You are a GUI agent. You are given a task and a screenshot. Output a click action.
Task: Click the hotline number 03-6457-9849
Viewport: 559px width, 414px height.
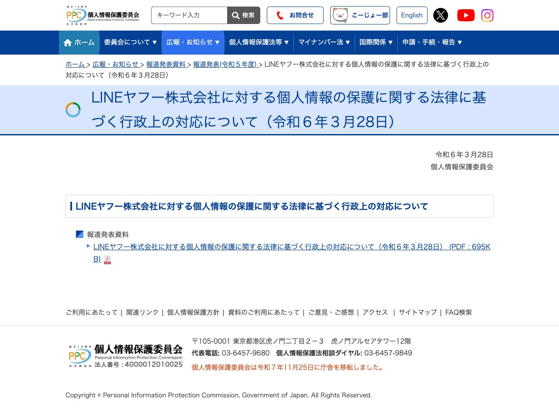[388, 353]
